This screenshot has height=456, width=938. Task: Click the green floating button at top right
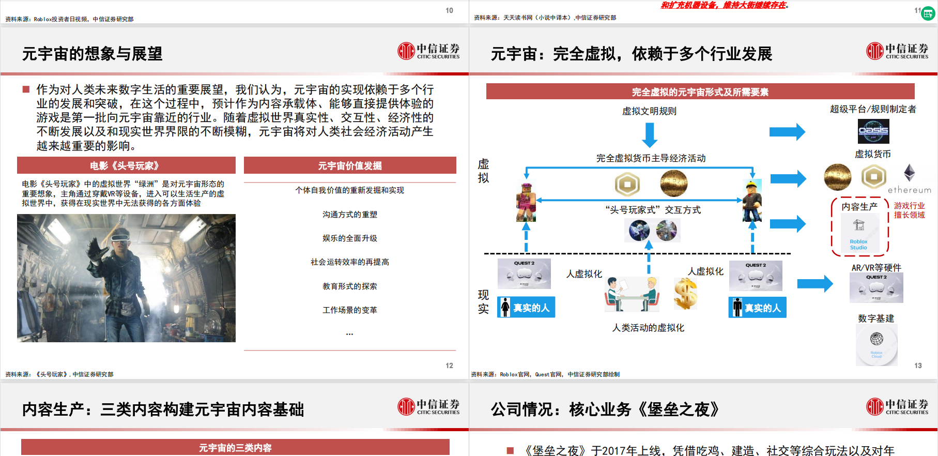coord(928,13)
